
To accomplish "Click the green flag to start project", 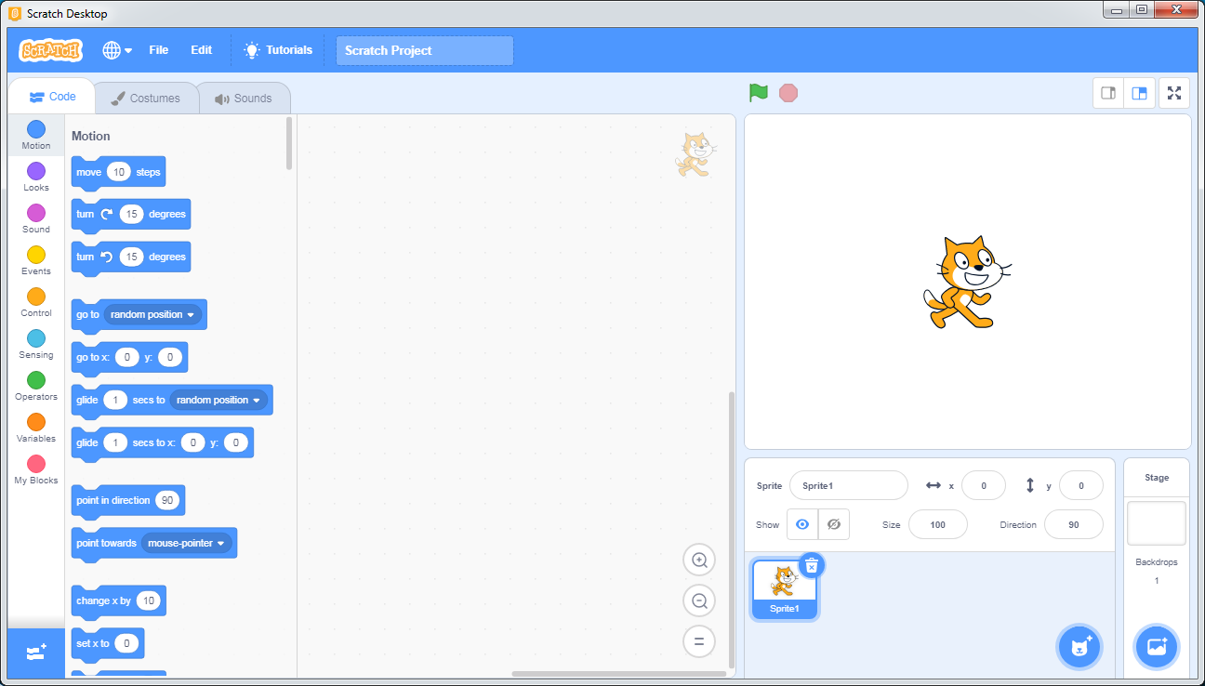I will point(759,93).
